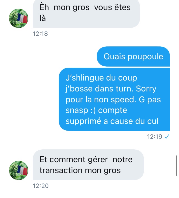Select the 'Ouais poupoule' message bubble
The image size is (179, 198).
click(x=133, y=56)
